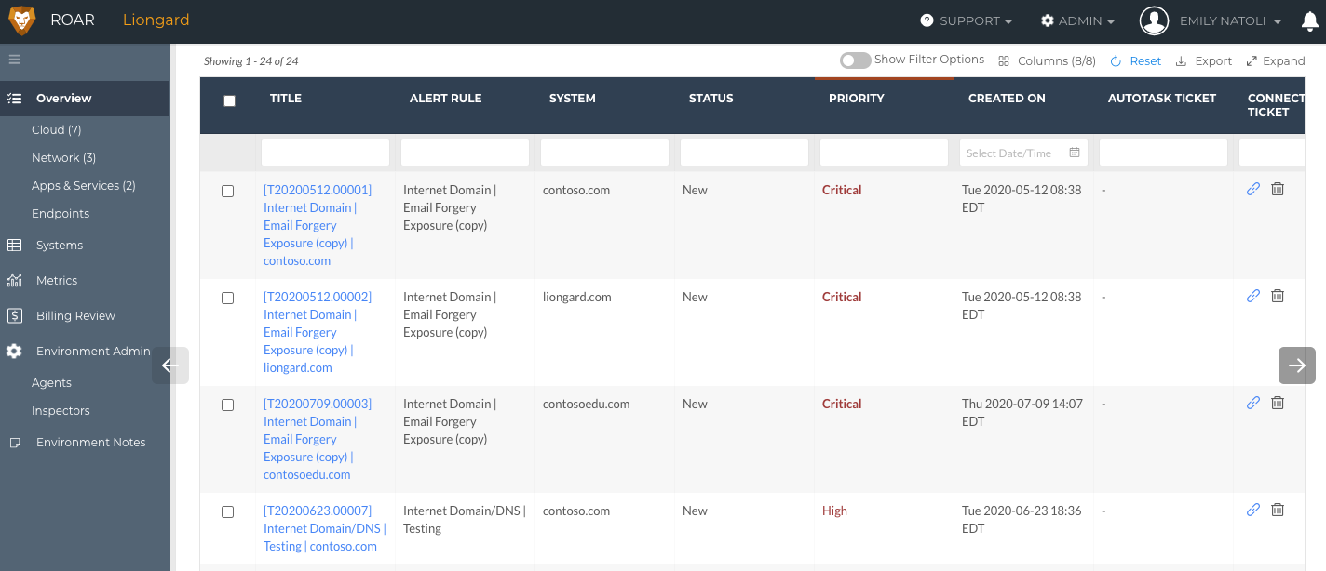This screenshot has width=1326, height=571.
Task: Open the Columns (8/8) selector
Action: (1047, 60)
